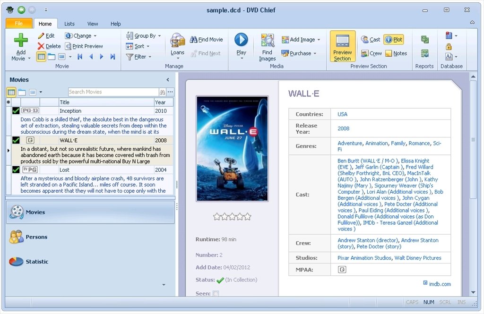
Task: Click the Database lock icon
Action: [449, 47]
